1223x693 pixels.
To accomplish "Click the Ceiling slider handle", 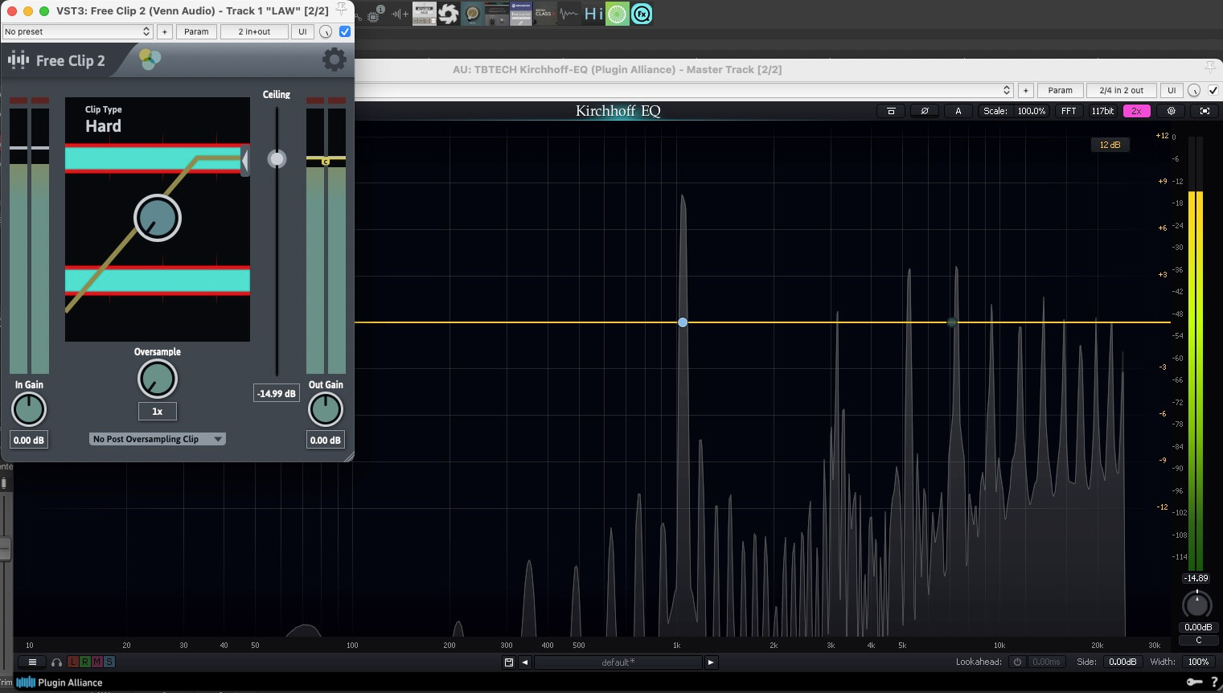I will (277, 159).
